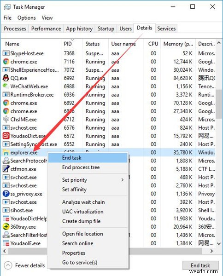
Task: Click the Task Manager title bar icon
Action: [x=7, y=7]
